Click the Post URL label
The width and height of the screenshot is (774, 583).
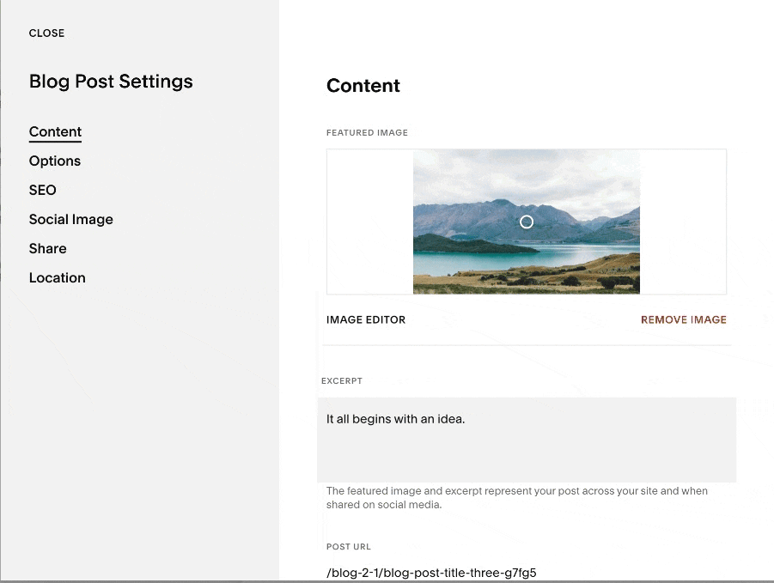[x=348, y=546]
